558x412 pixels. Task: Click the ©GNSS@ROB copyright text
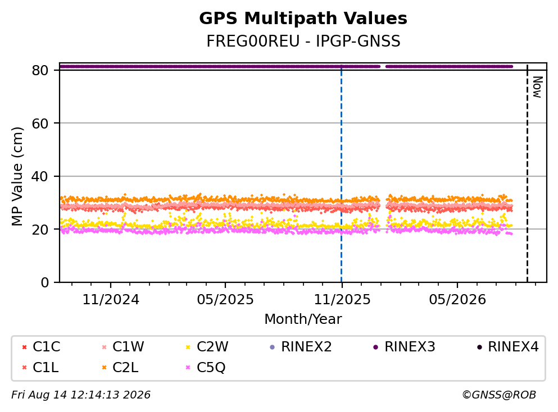point(499,395)
